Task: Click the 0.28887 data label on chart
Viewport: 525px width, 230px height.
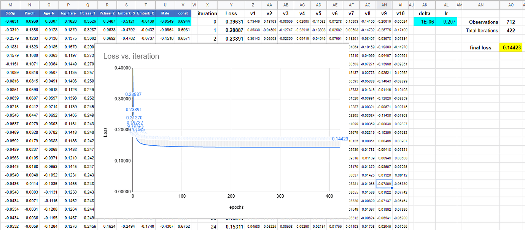Action: [x=133, y=94]
